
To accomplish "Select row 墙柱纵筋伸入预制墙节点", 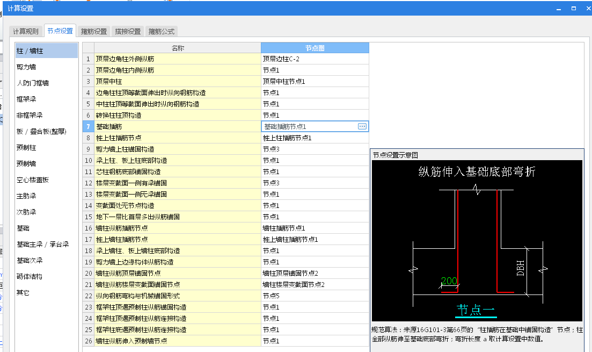I will coord(178,341).
